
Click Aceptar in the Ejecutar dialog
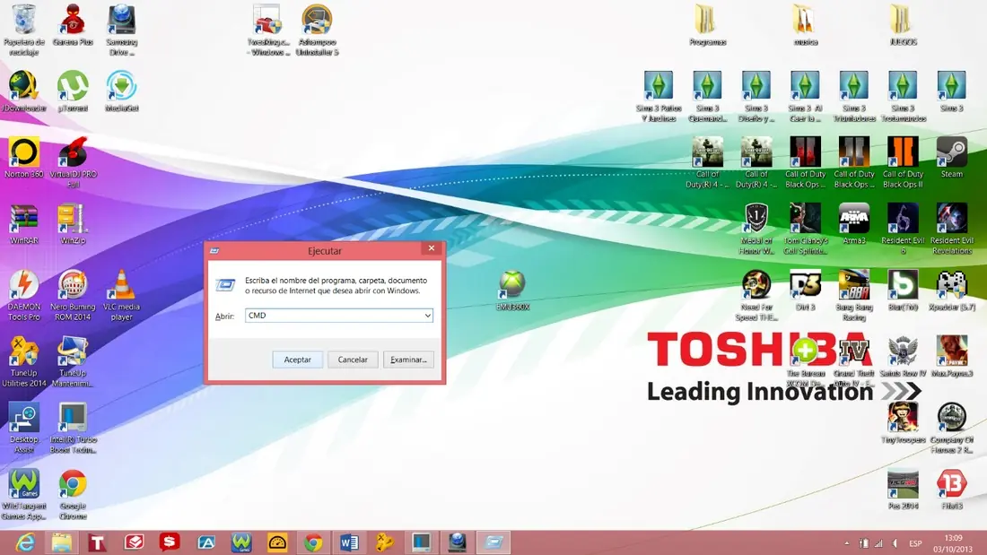pos(297,360)
